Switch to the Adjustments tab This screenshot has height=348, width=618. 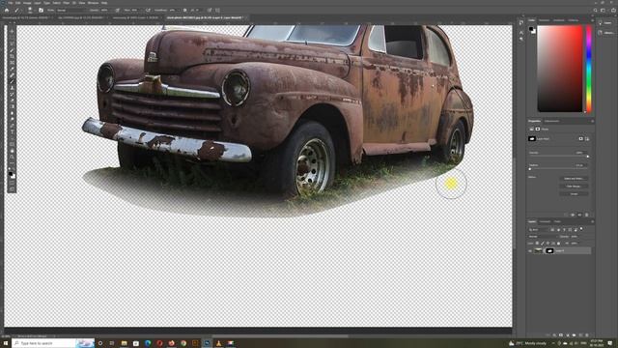point(551,121)
